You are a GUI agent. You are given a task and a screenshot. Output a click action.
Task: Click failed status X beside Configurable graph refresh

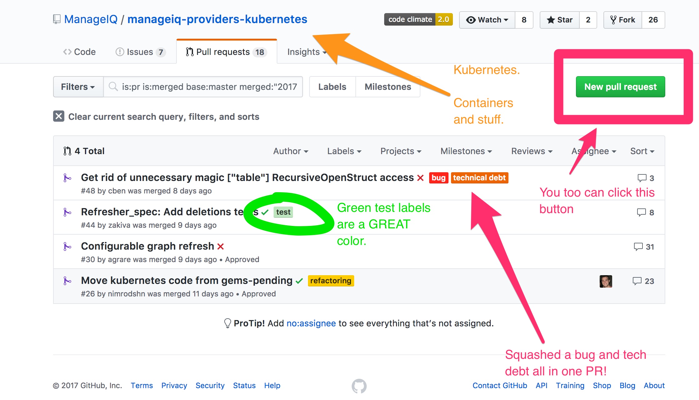pyautogui.click(x=221, y=246)
